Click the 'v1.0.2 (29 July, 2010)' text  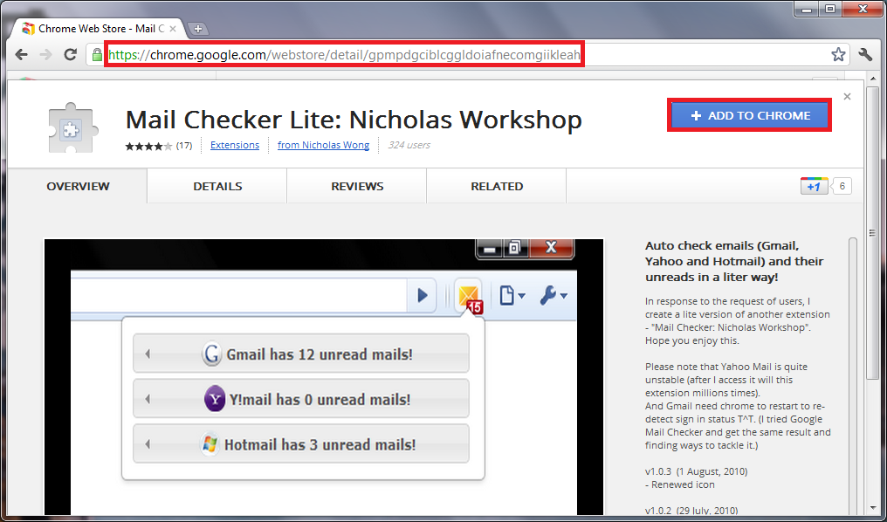tap(691, 511)
